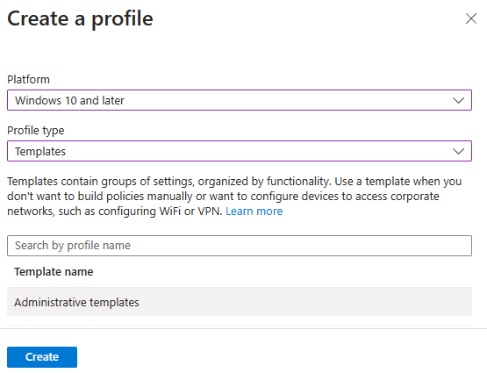Focus the Search by profile name box
The height and width of the screenshot is (373, 487).
pyautogui.click(x=240, y=246)
